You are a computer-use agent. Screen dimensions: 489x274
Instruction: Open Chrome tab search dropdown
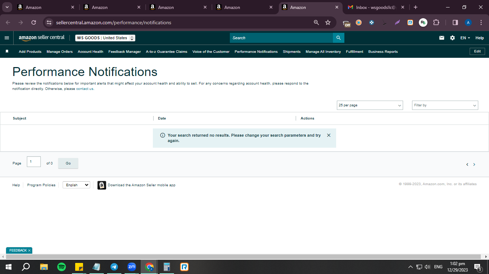click(x=7, y=7)
